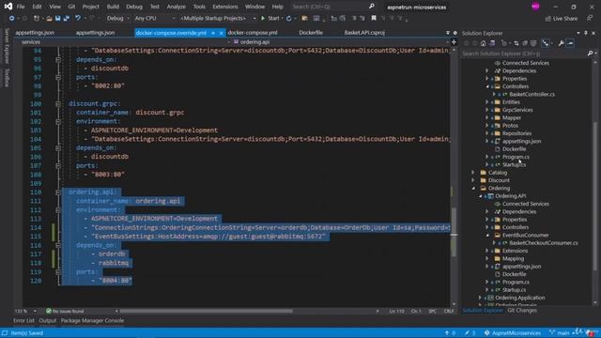The height and width of the screenshot is (338, 601).
Task: Click the Save icon in toolbar
Action: tap(57, 19)
